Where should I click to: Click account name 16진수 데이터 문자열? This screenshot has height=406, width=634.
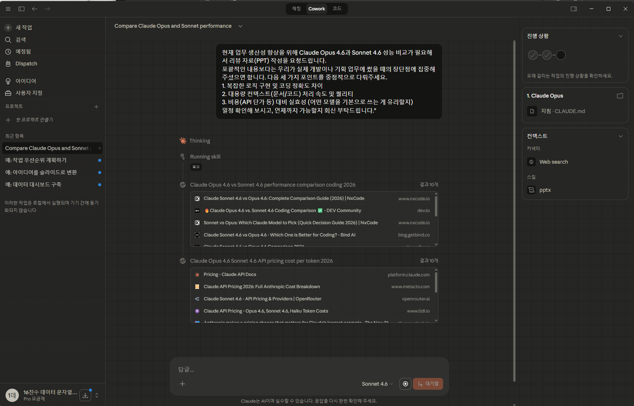[50, 392]
